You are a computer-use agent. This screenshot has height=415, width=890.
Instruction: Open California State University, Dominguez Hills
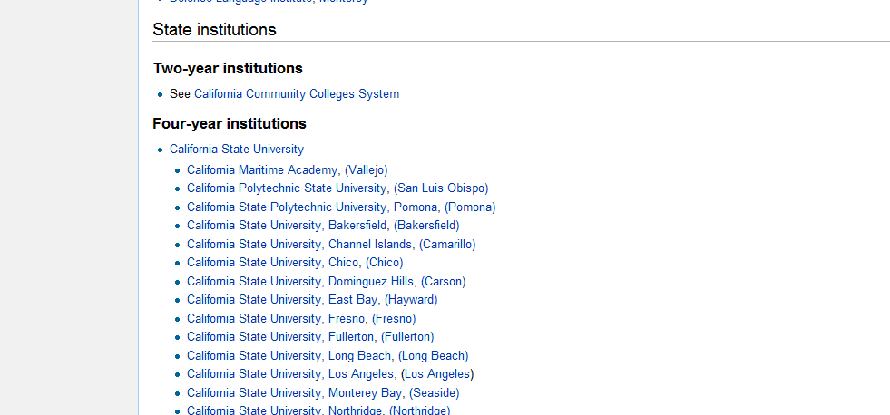pos(300,282)
